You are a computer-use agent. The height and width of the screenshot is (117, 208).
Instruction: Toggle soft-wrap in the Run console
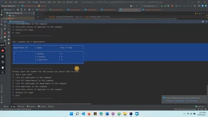click(9, 32)
